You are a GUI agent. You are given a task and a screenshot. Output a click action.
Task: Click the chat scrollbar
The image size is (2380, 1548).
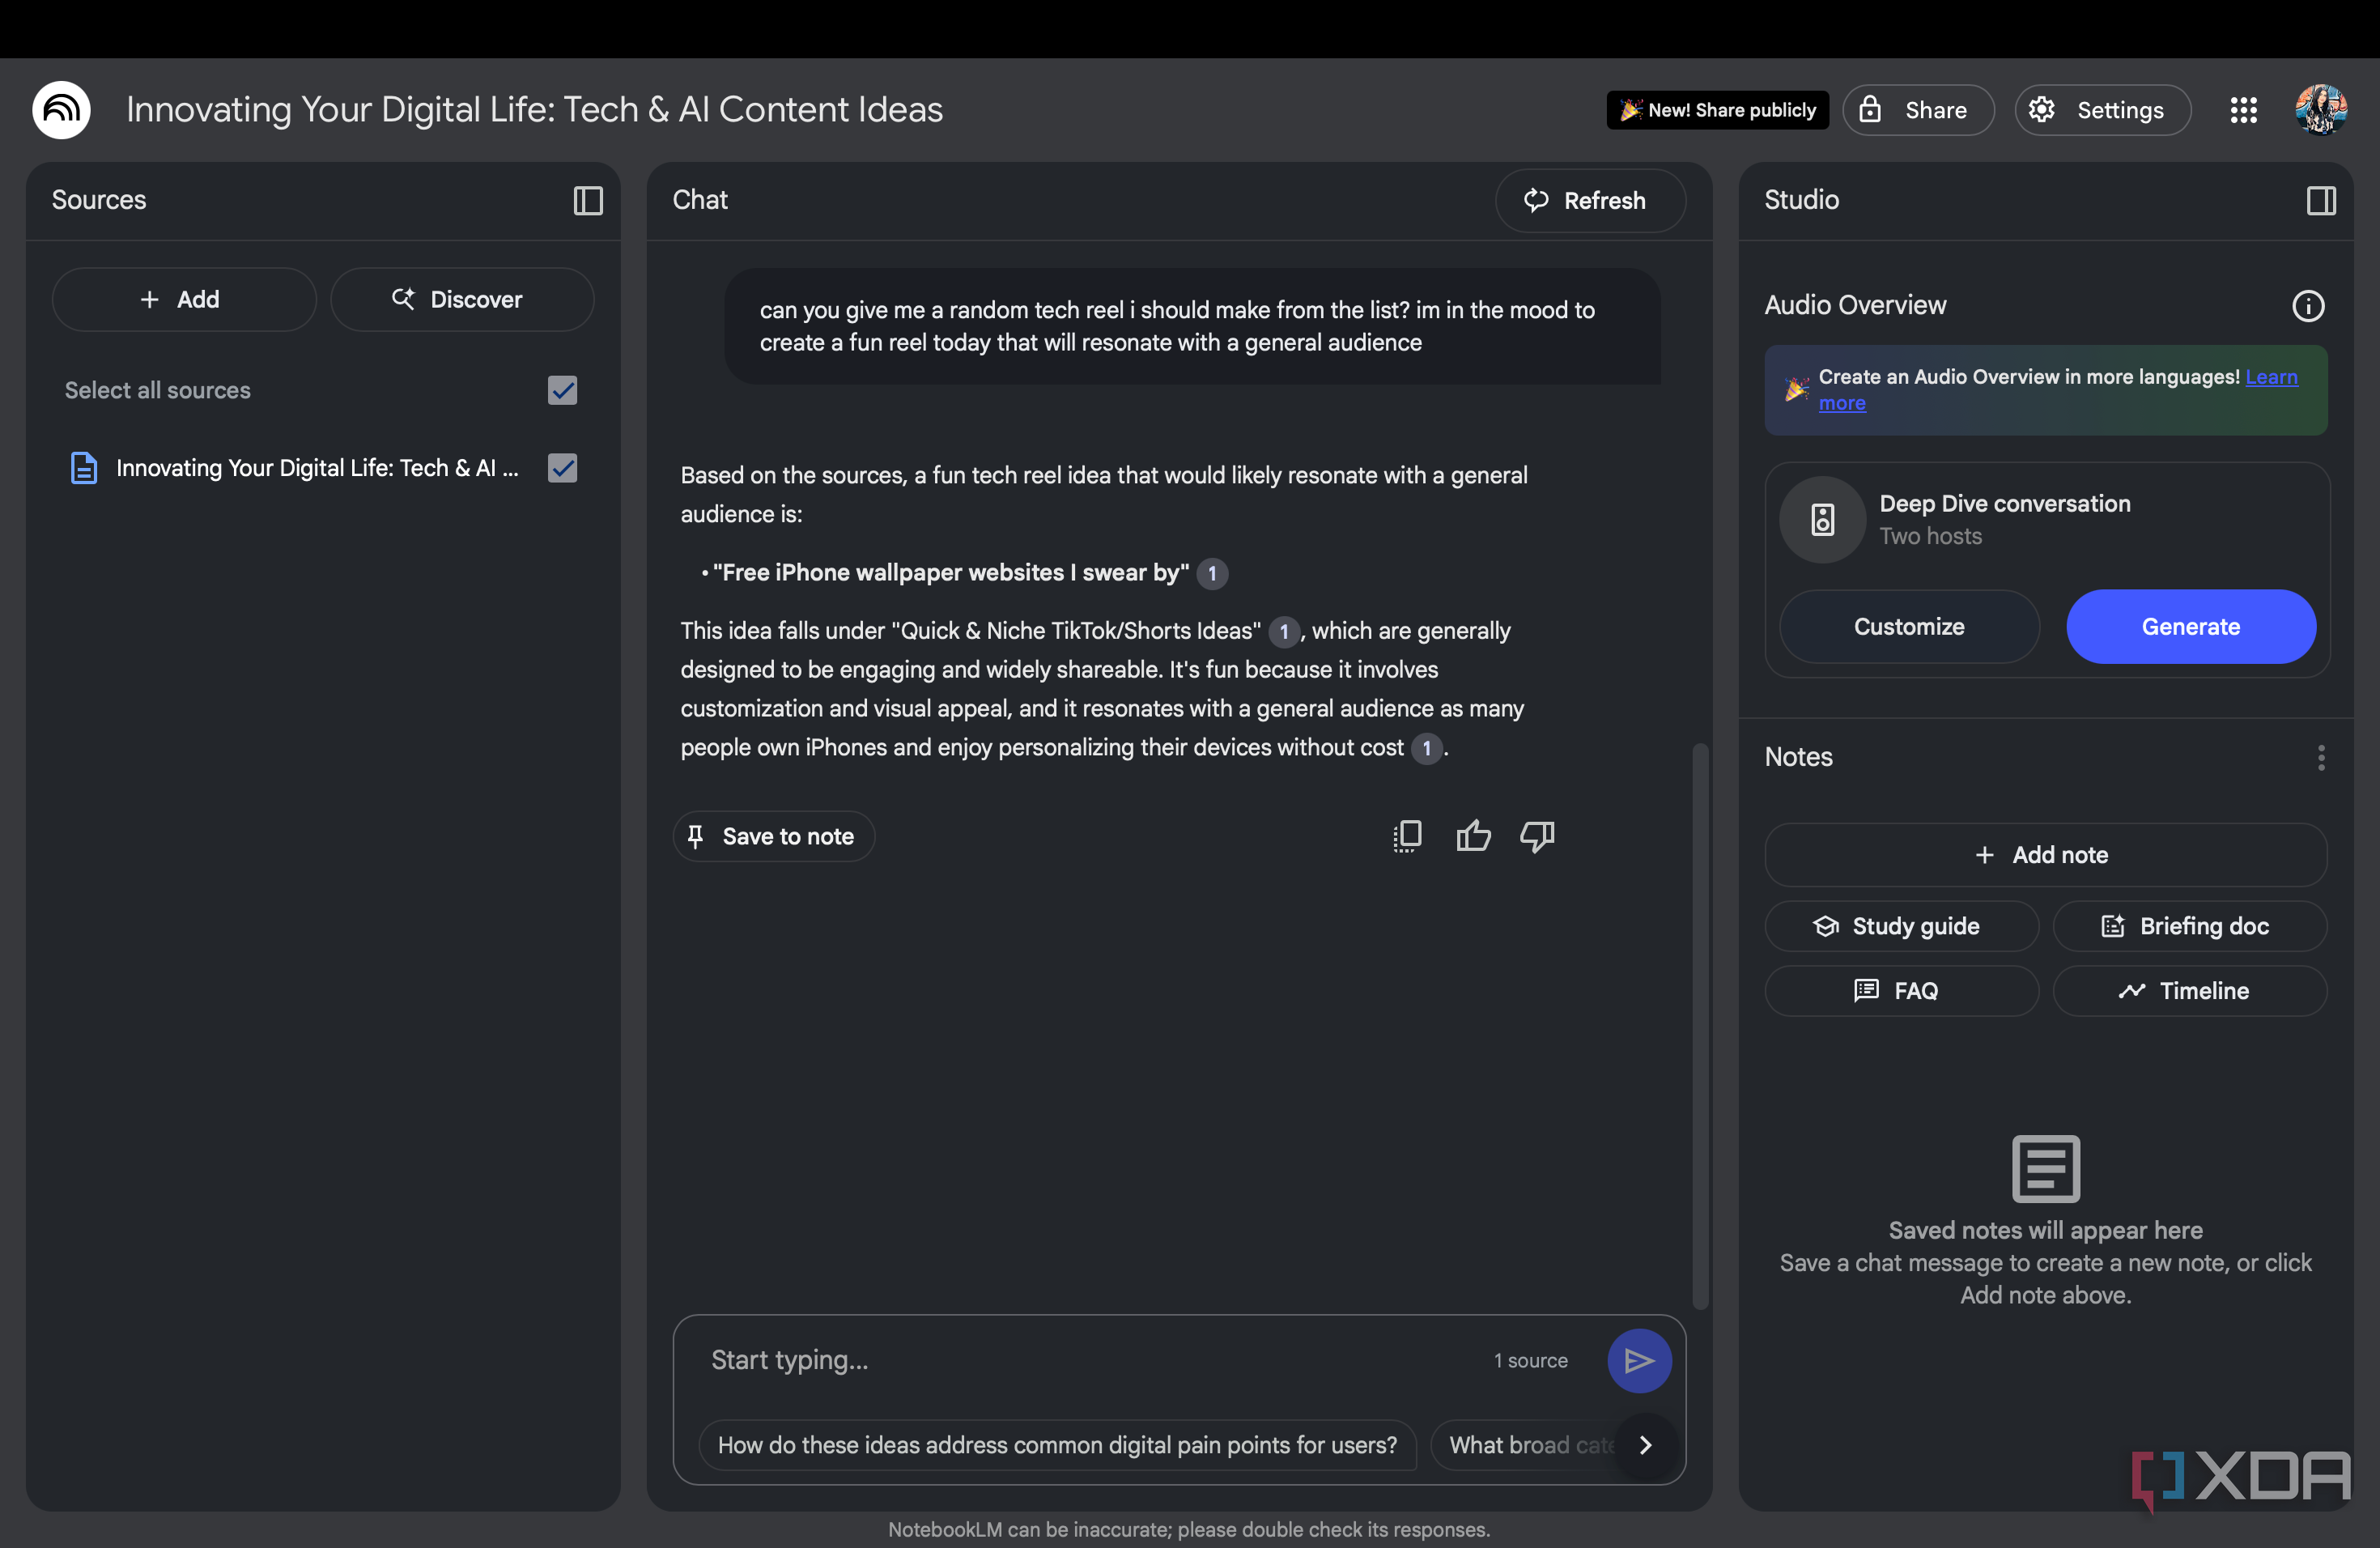[x=1699, y=1025]
